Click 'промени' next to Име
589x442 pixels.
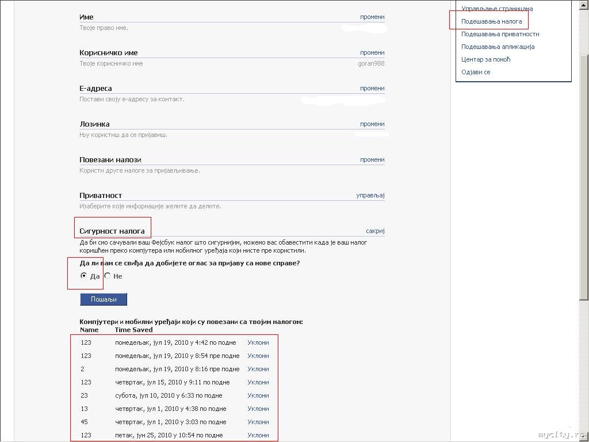372,17
